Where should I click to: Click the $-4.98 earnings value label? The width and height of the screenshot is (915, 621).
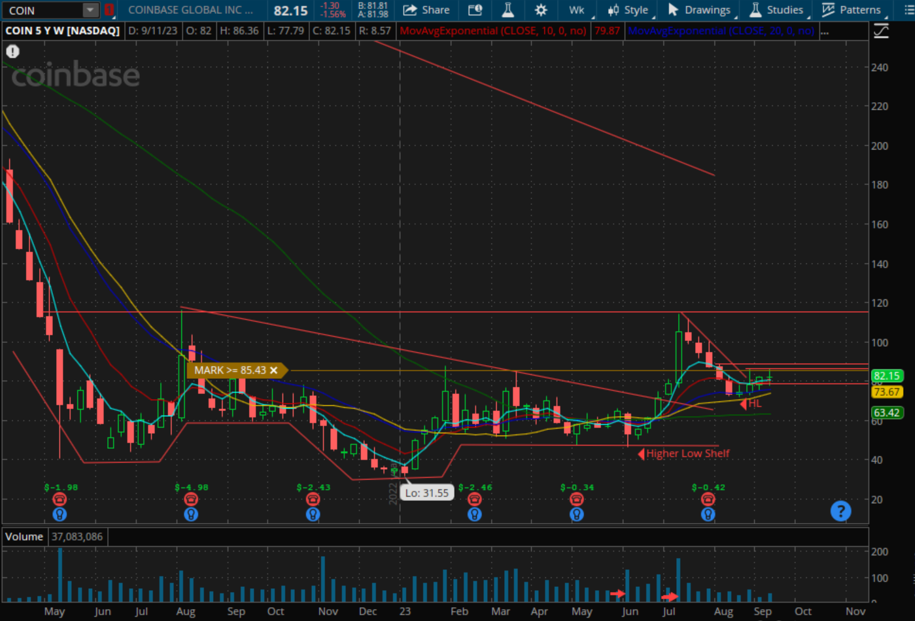tap(191, 487)
